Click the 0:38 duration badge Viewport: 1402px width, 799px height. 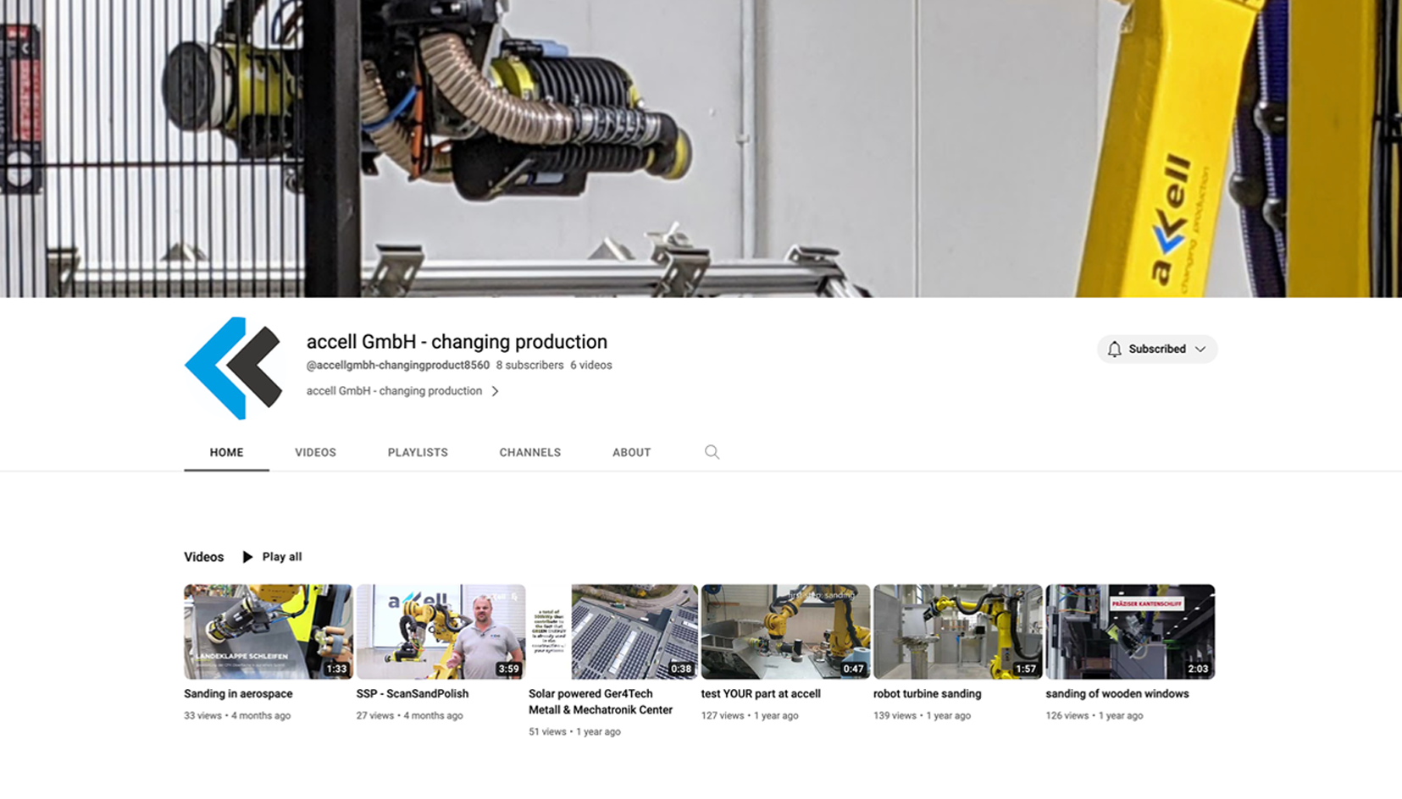(x=681, y=669)
